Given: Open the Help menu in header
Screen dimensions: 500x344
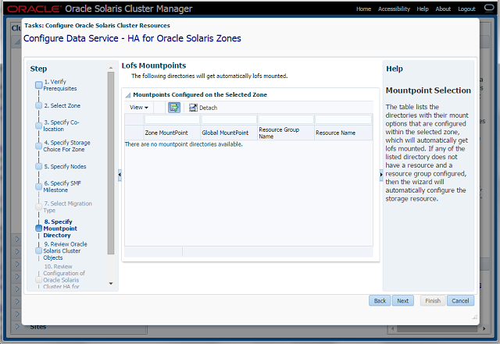Looking at the screenshot, I should tap(423, 9).
